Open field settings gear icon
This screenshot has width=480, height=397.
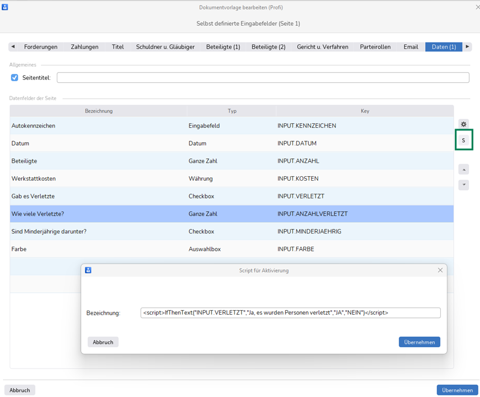click(x=463, y=124)
